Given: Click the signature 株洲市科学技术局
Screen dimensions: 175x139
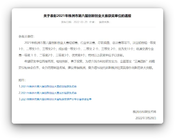Looking at the screenshot, I should [144, 112].
